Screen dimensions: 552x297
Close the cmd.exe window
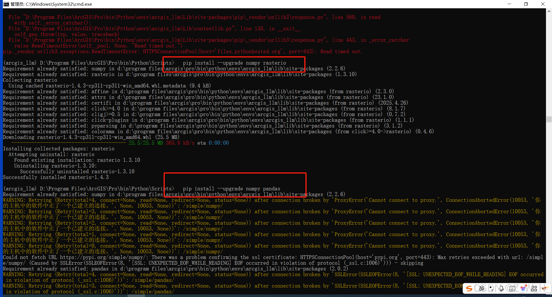click(x=543, y=4)
